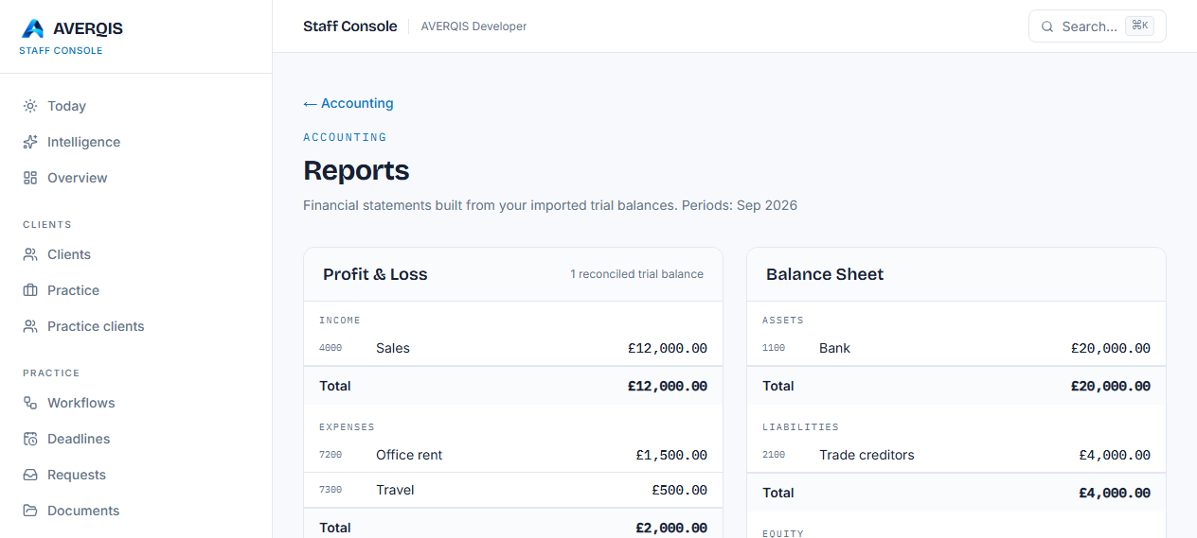Open the Intelligence section
Viewport: 1197px width, 538px height.
pyautogui.click(x=135, y=142)
